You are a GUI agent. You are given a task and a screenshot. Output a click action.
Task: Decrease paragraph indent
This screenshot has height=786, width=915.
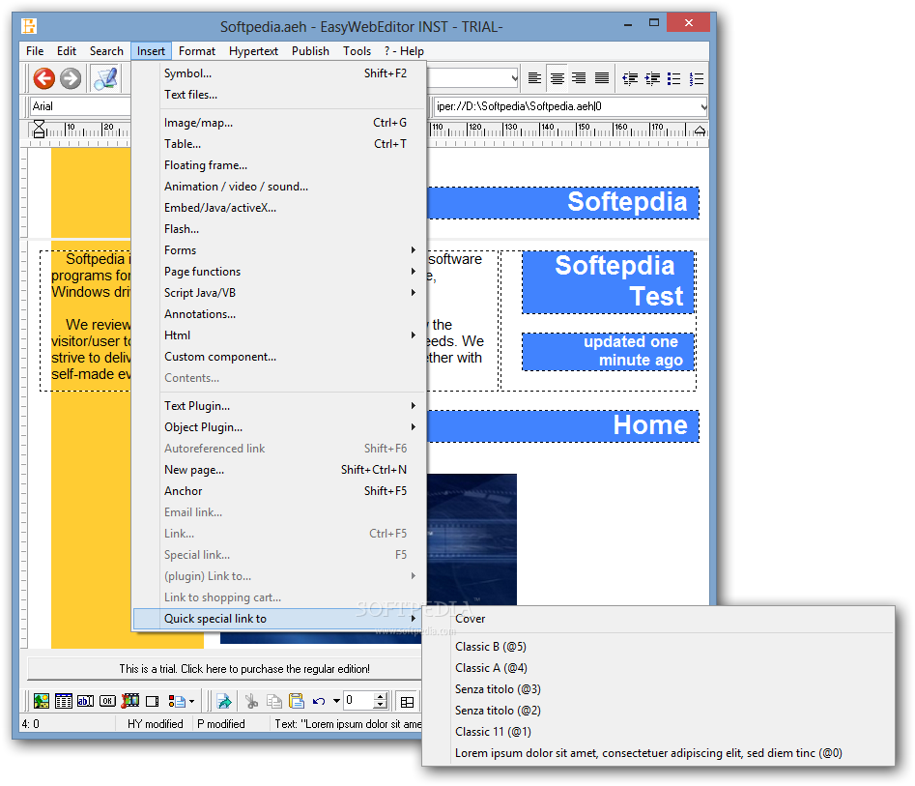coord(630,78)
